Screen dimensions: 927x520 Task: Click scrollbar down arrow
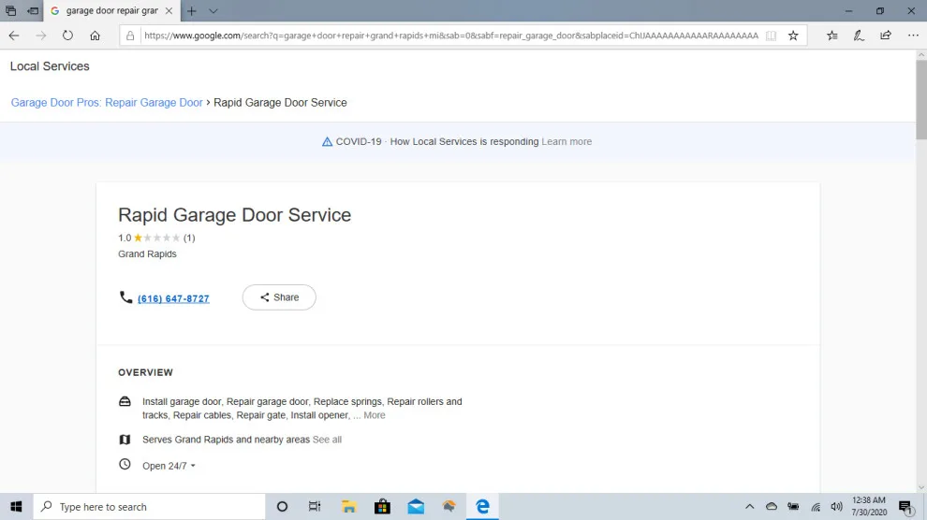pos(921,487)
